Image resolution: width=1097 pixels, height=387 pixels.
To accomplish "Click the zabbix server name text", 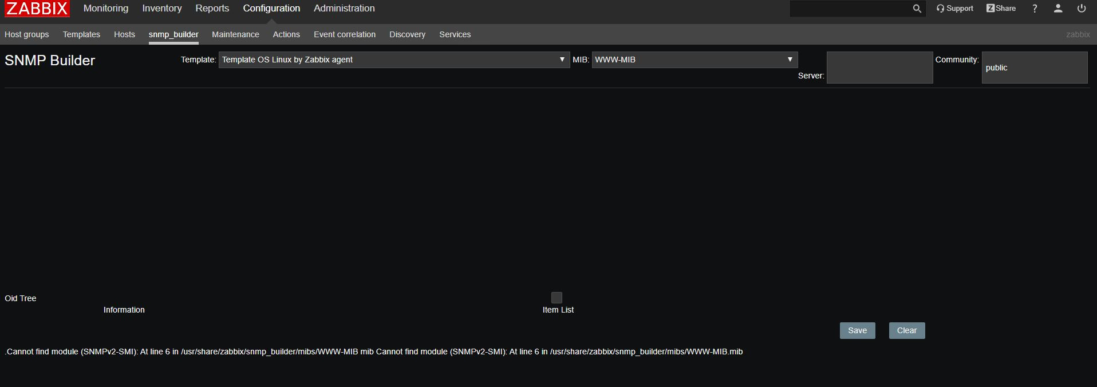I will pos(1078,34).
